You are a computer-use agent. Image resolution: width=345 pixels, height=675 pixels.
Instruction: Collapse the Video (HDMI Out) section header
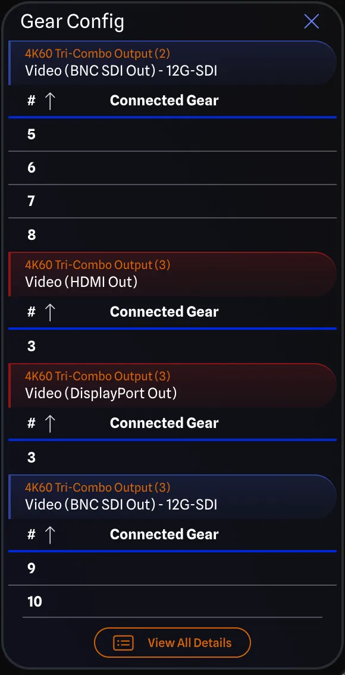click(x=172, y=274)
